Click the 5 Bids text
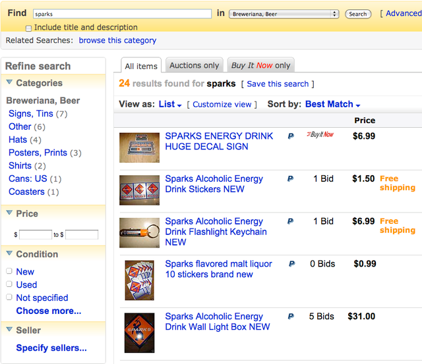 pos(321,316)
